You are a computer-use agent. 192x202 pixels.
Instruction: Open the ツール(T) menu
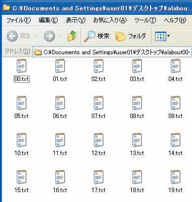145,20
